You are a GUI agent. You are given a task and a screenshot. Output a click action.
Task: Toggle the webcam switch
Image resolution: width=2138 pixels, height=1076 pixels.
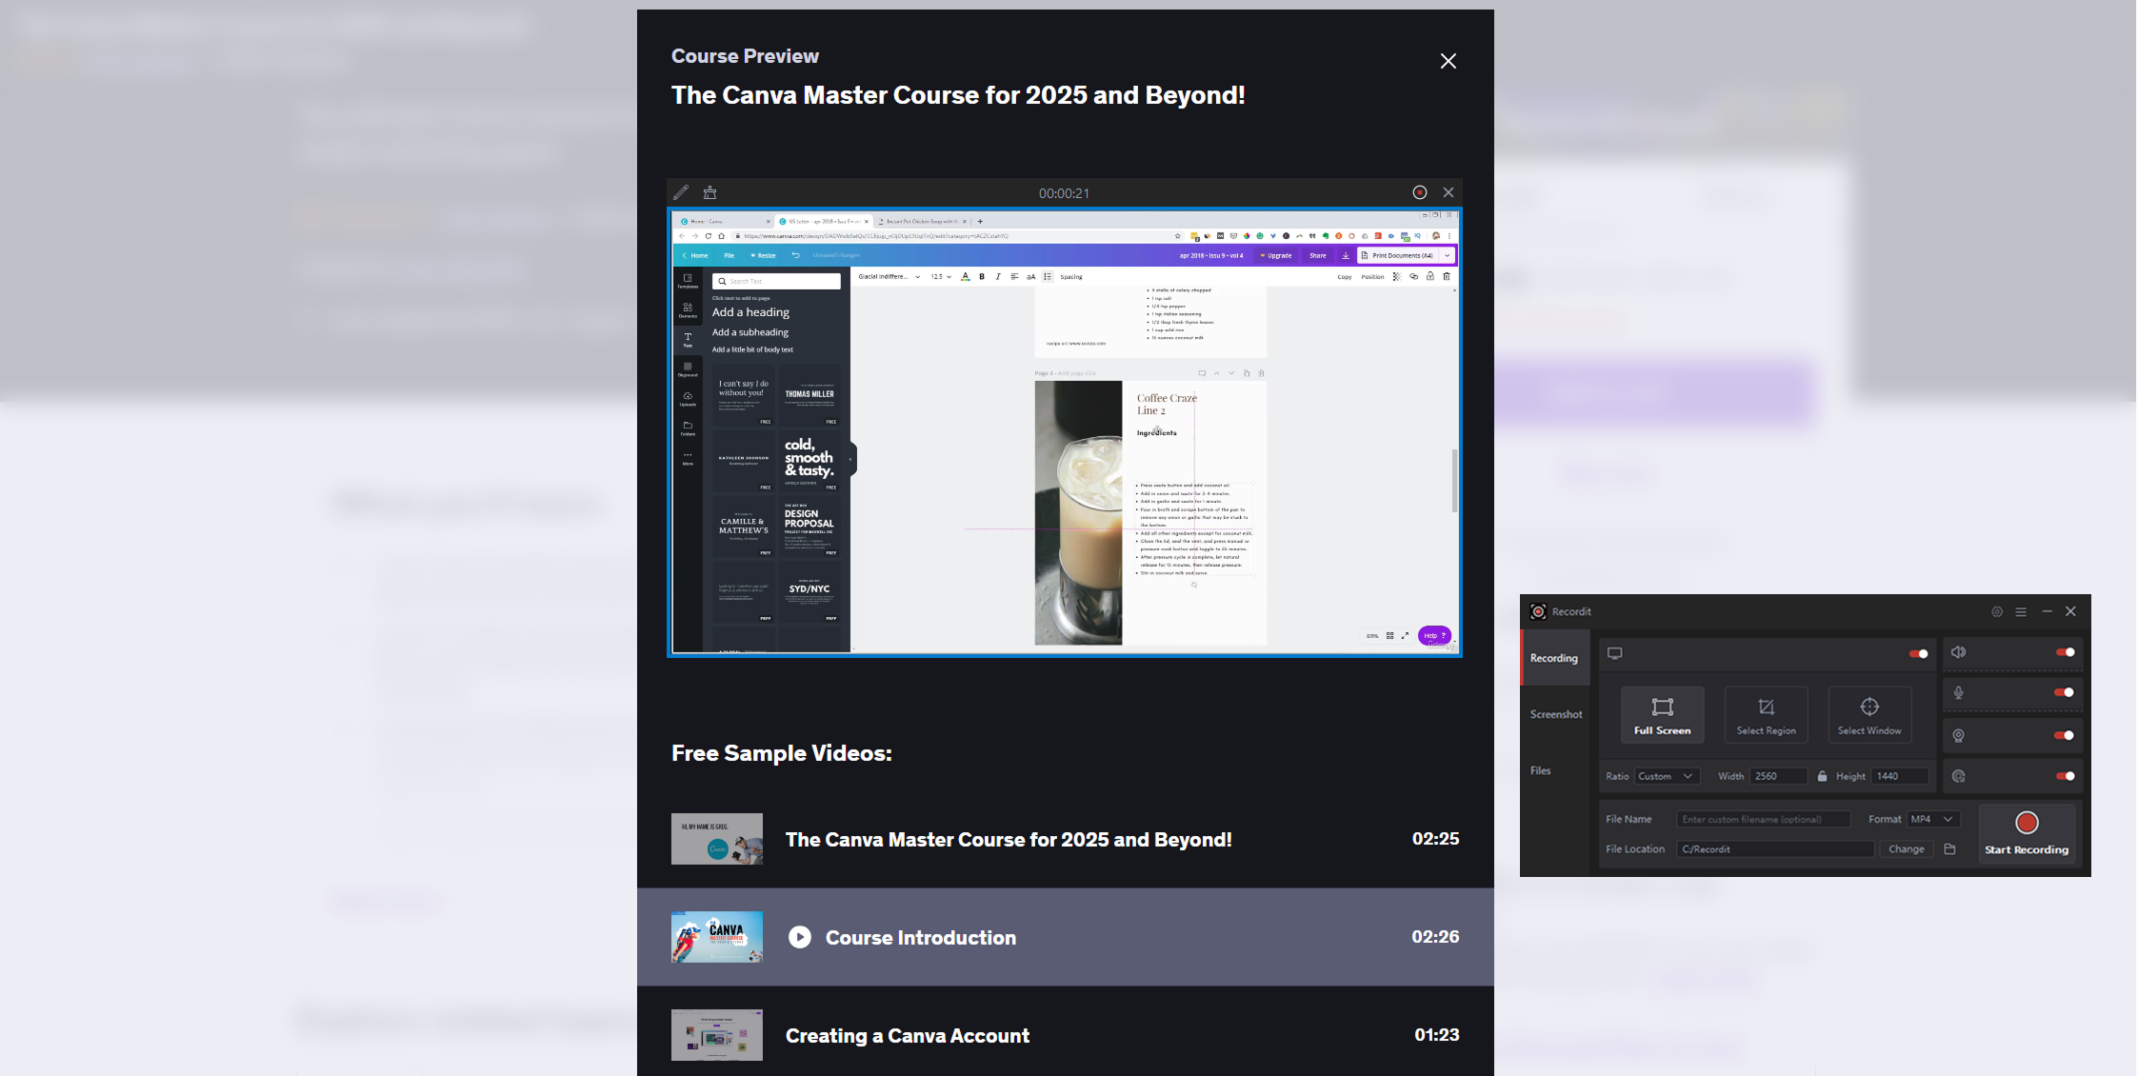point(2065,735)
